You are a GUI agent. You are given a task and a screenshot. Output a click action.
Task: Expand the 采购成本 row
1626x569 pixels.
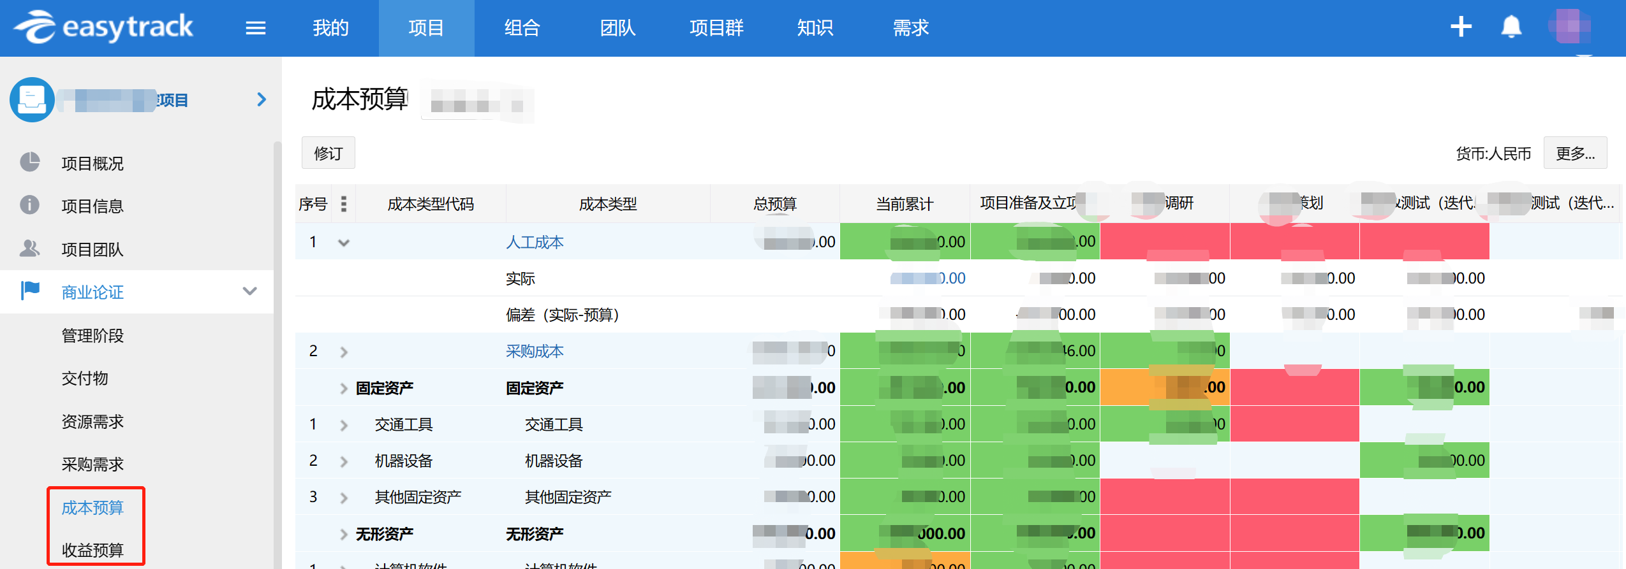pos(344,352)
